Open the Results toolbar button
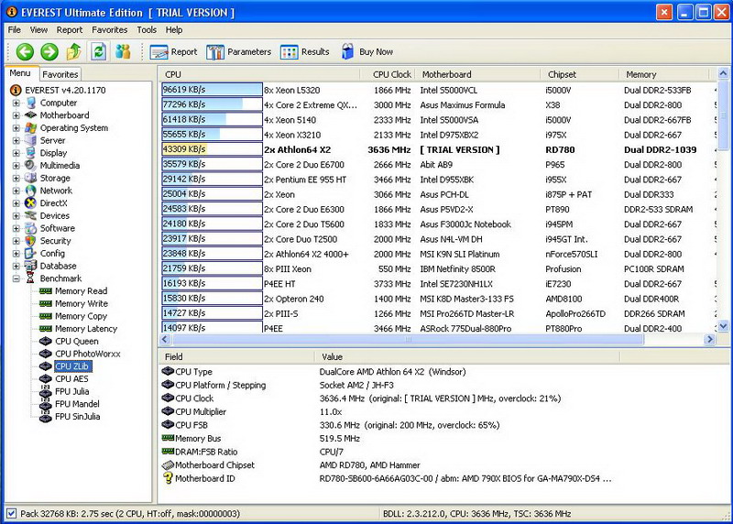 tap(305, 52)
